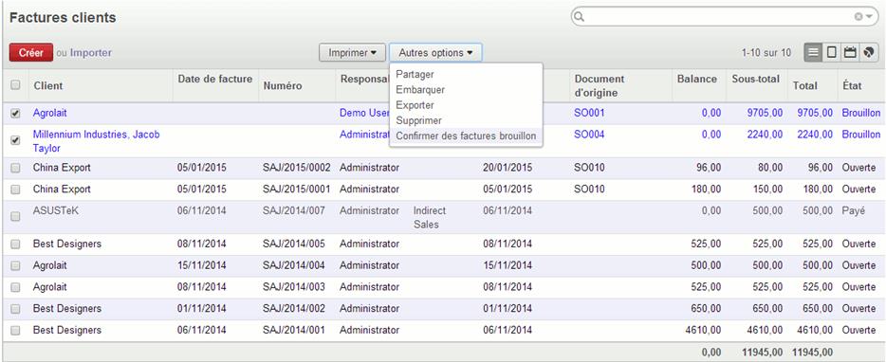Open the Importer link
Image resolution: width=886 pixels, height=362 pixels.
tap(91, 52)
